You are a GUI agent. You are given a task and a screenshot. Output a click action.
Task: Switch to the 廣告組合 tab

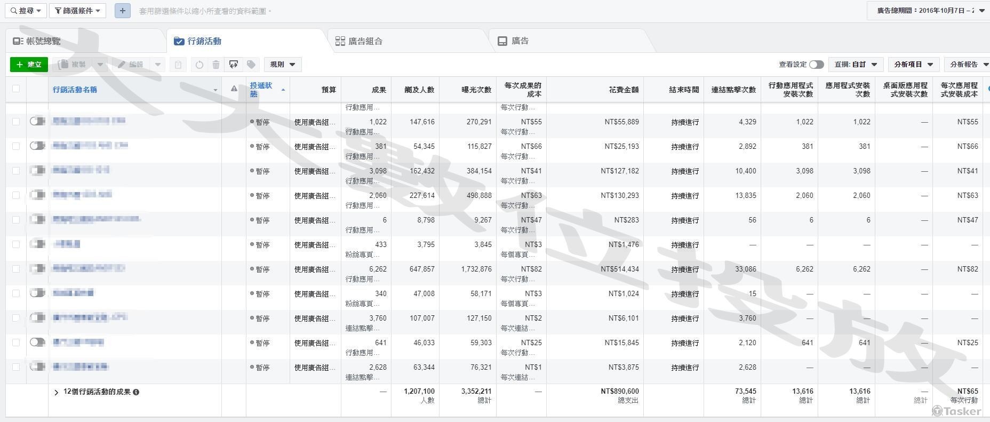(x=358, y=41)
